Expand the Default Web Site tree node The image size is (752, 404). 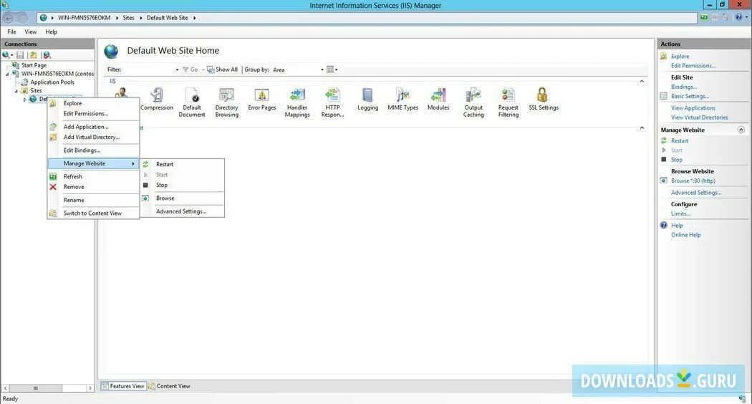point(25,100)
